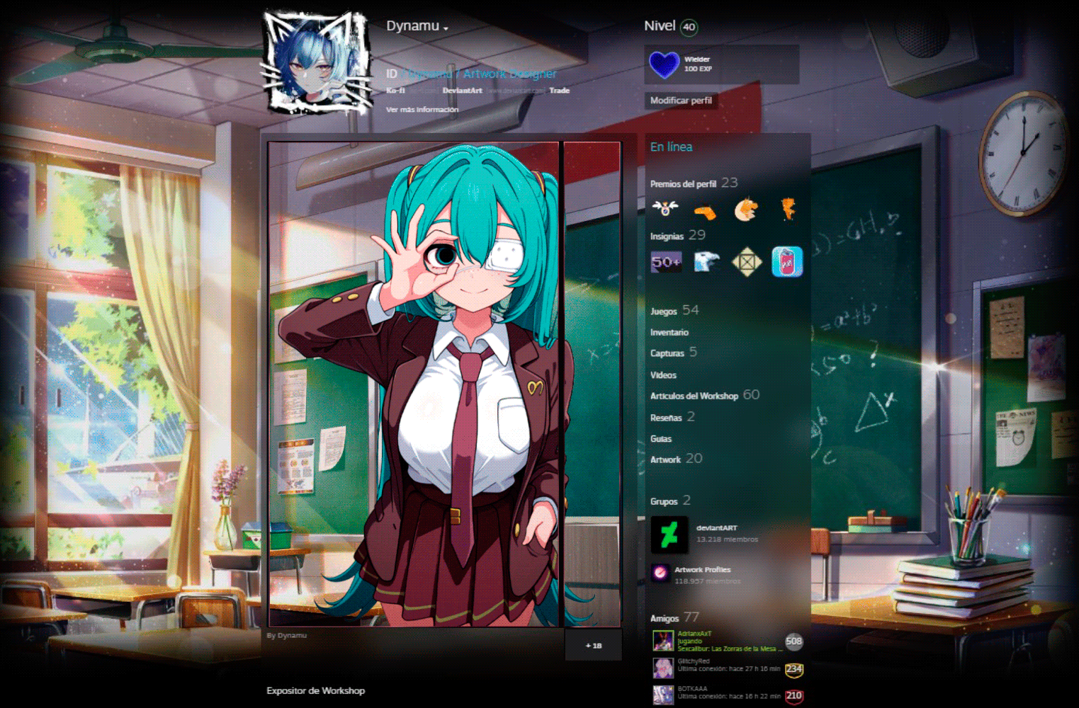Open the deviantART group logo
The width and height of the screenshot is (1079, 708).
[670, 535]
